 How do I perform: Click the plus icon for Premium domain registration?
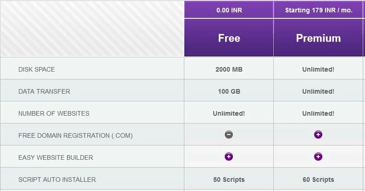(318, 135)
